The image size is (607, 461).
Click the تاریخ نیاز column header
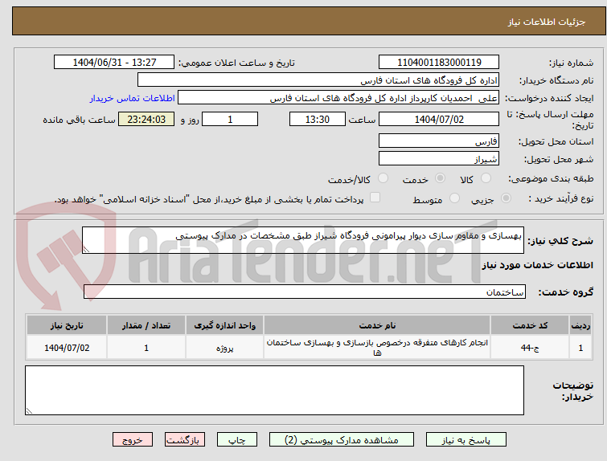click(x=67, y=325)
